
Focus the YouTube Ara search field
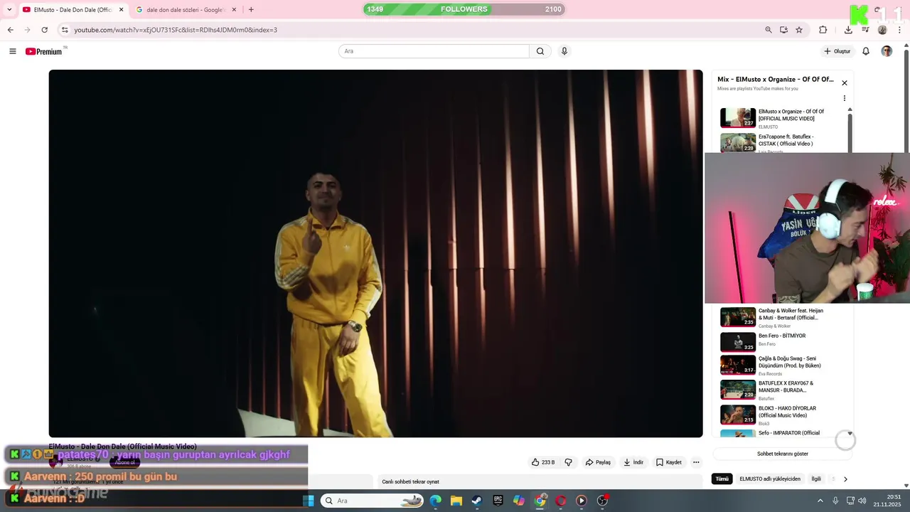[434, 51]
